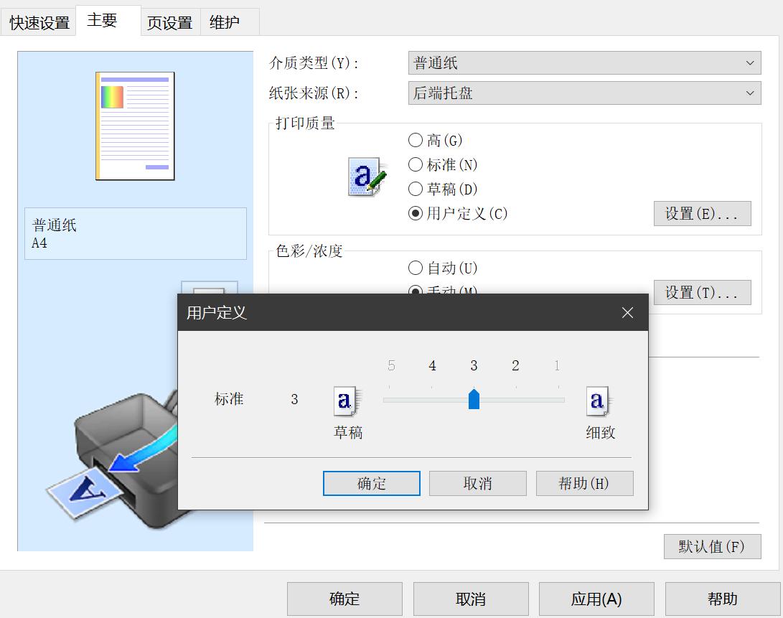Confirm the 用户定义 dialog with 确定
Image resolution: width=783 pixels, height=618 pixels.
pos(371,483)
